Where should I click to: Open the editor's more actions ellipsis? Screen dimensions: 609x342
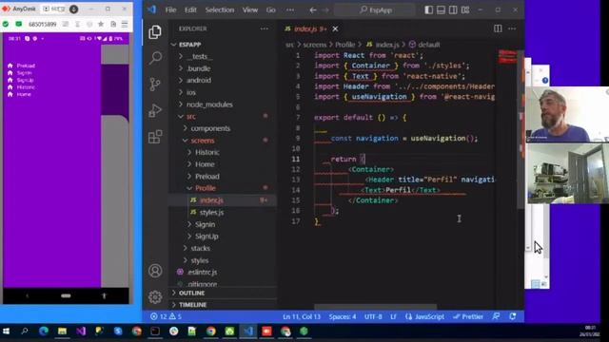point(512,28)
